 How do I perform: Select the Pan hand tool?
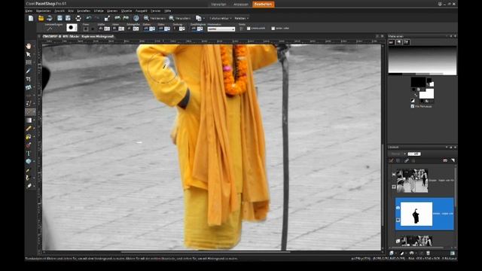(x=29, y=46)
